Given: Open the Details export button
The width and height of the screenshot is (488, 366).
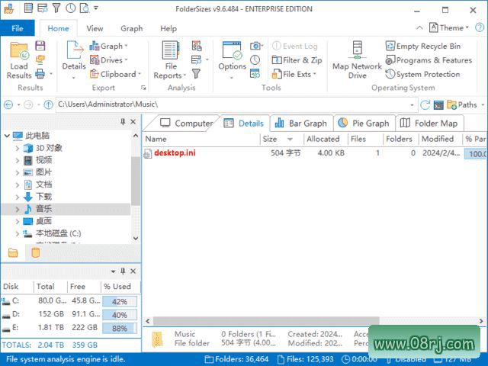Looking at the screenshot, I should pos(74,60).
